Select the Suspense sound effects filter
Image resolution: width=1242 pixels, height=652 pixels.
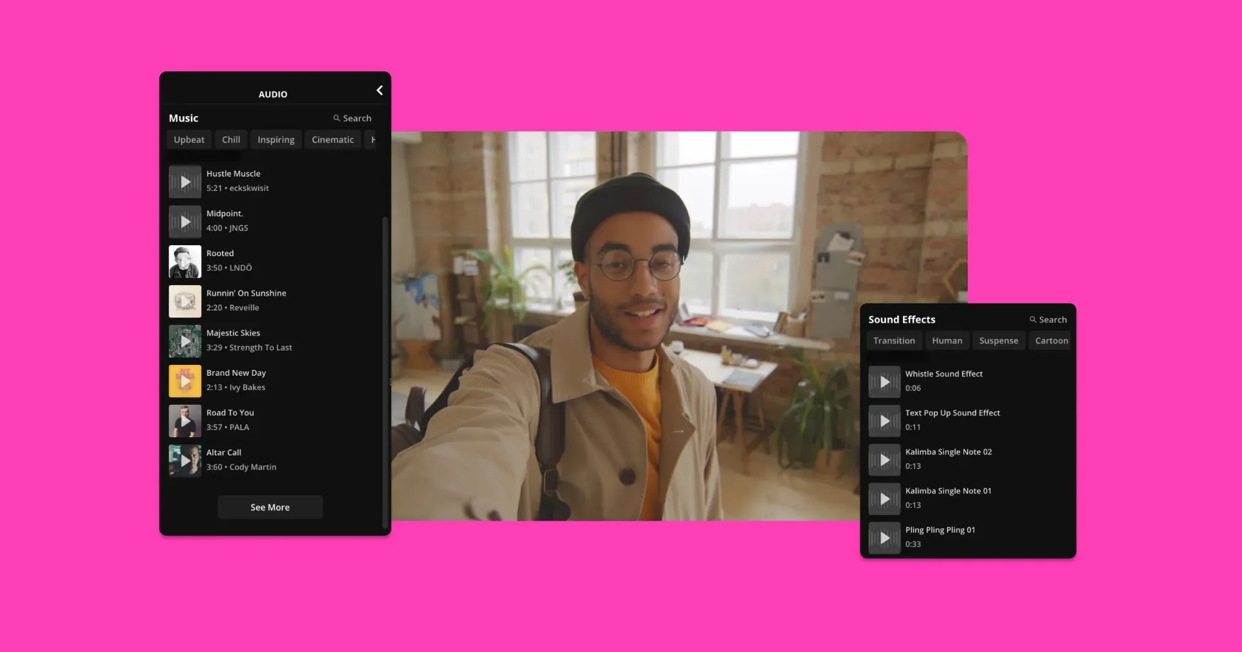(998, 341)
